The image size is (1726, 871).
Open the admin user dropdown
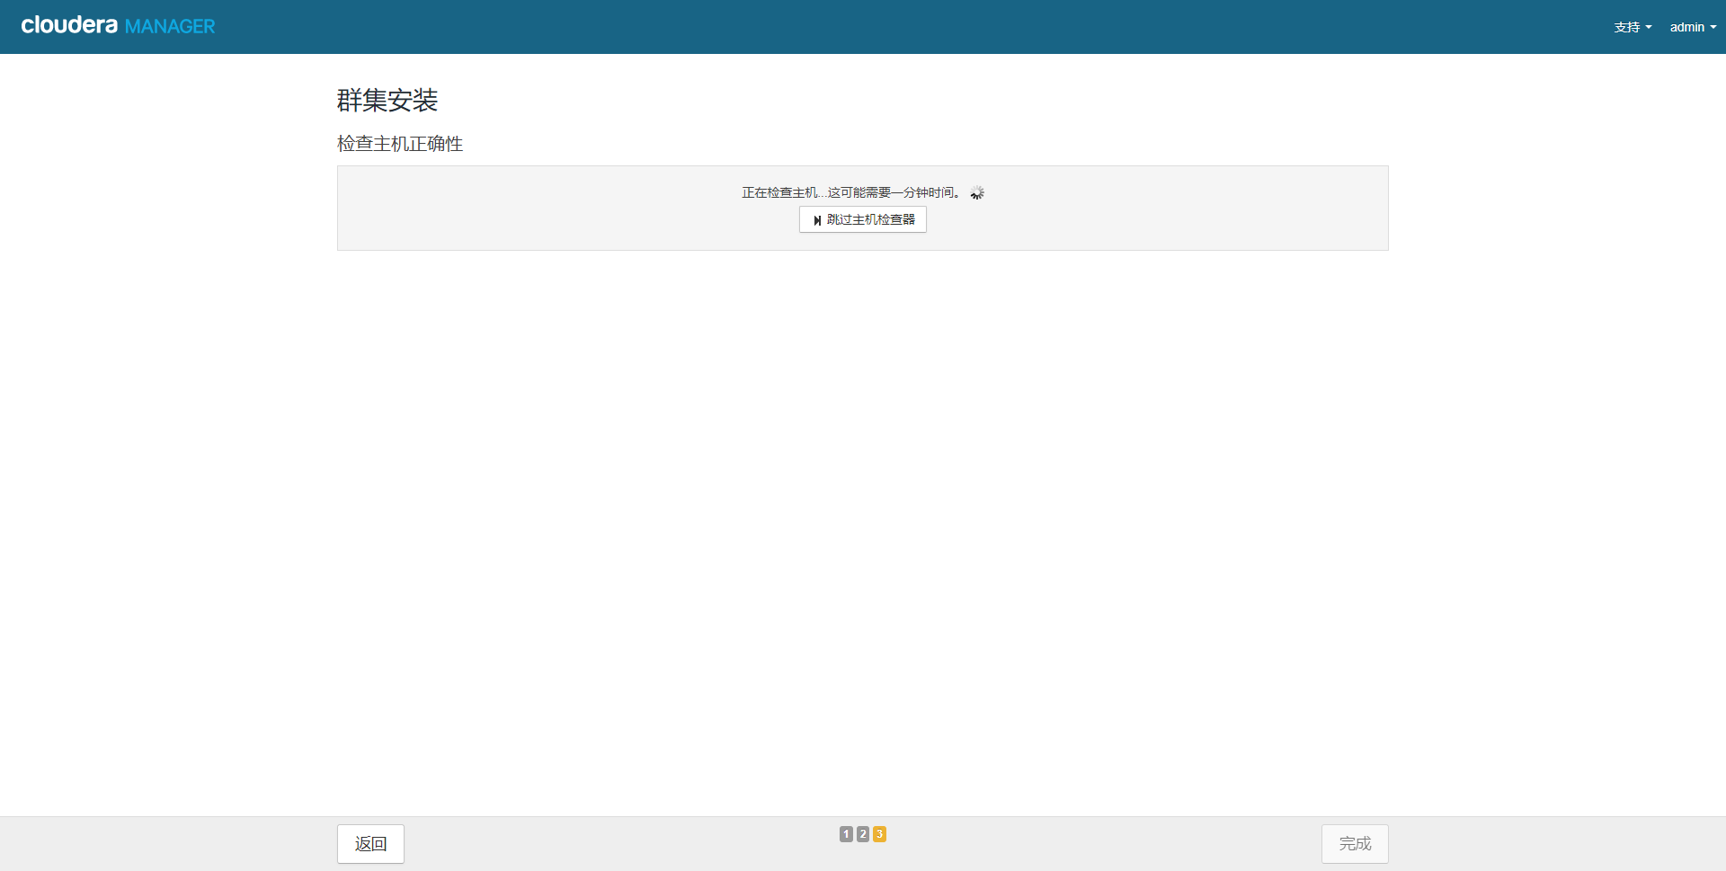[x=1693, y=27]
